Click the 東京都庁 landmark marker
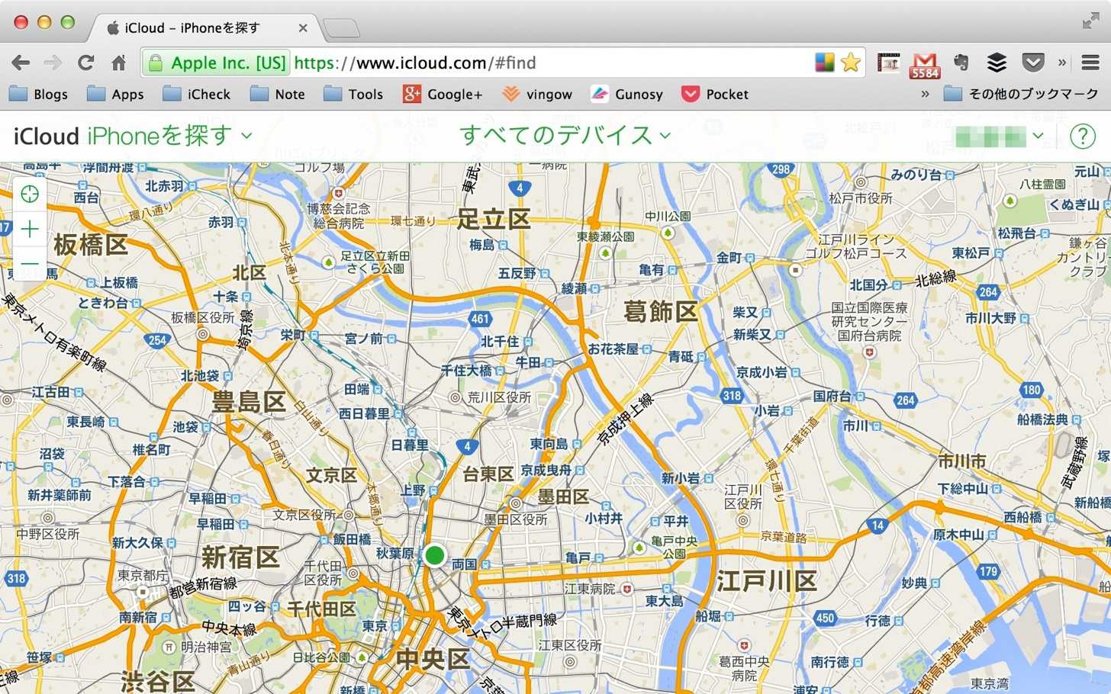Viewport: 1111px width, 694px height. pyautogui.click(x=143, y=591)
